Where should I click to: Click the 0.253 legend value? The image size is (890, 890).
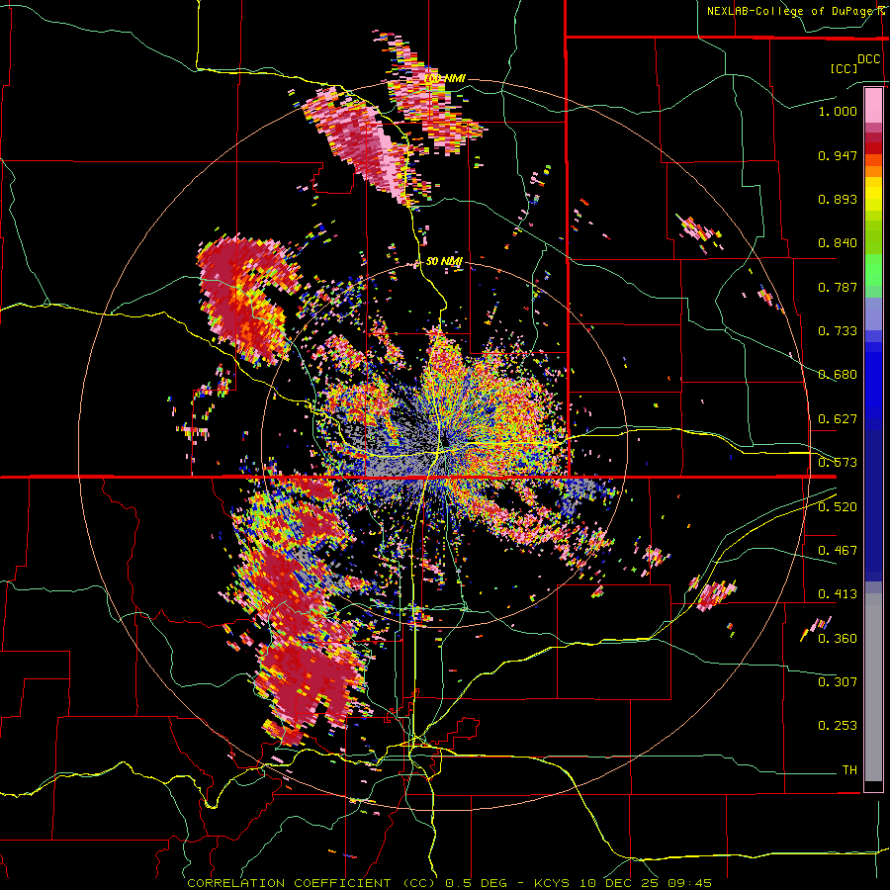point(838,726)
